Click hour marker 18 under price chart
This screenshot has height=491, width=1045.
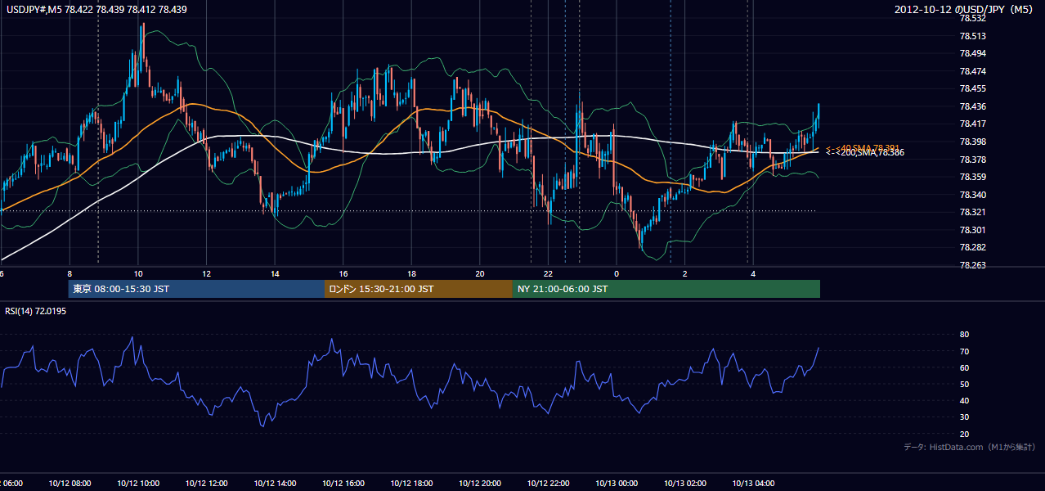[x=411, y=274]
